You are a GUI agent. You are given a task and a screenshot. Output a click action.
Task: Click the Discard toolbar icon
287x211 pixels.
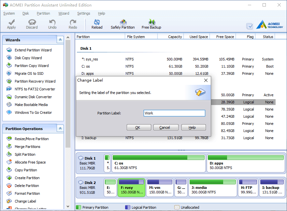(x=32, y=24)
